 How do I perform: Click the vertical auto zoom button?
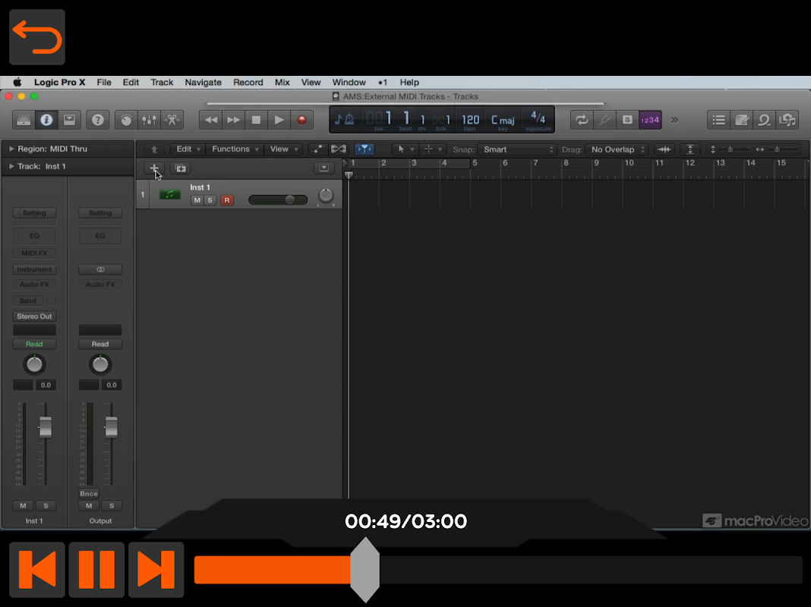pos(690,149)
